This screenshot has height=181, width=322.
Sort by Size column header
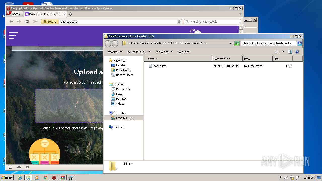point(283,59)
